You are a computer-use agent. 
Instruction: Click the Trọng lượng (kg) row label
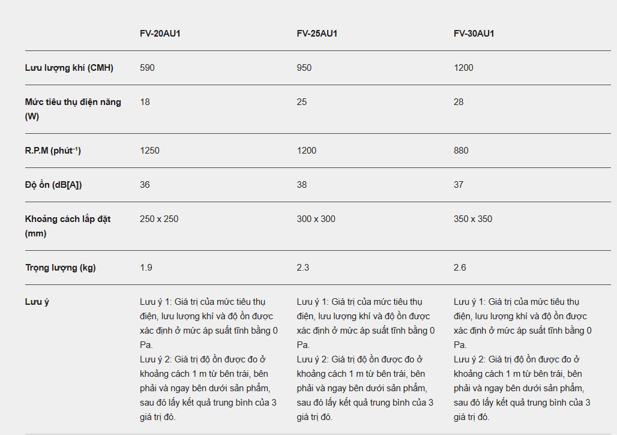click(60, 268)
